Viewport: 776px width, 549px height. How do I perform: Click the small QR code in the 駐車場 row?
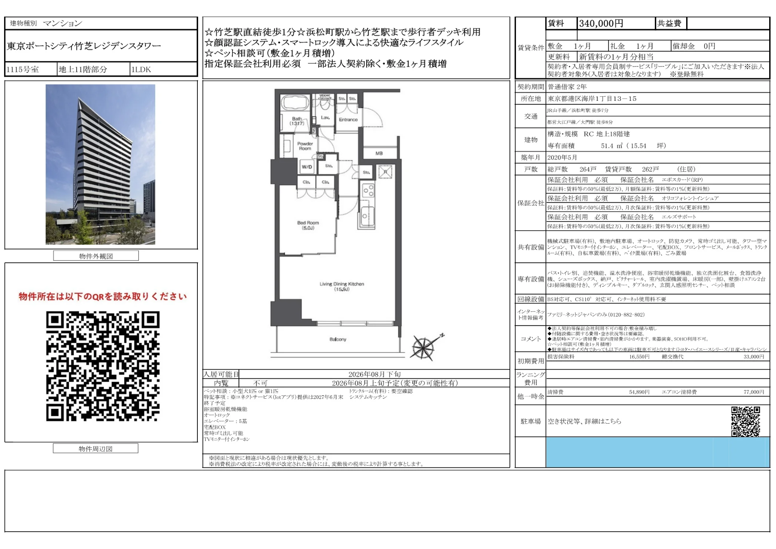(745, 421)
